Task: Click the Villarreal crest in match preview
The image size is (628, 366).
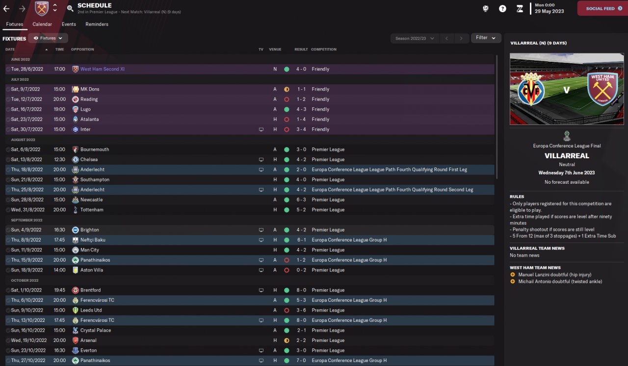Action: point(531,89)
